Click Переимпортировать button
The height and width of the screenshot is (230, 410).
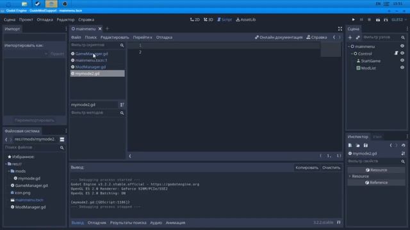click(x=34, y=120)
